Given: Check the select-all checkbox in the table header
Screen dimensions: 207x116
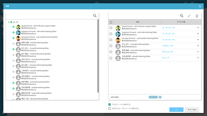Looking at the screenshot, I should (111, 22).
